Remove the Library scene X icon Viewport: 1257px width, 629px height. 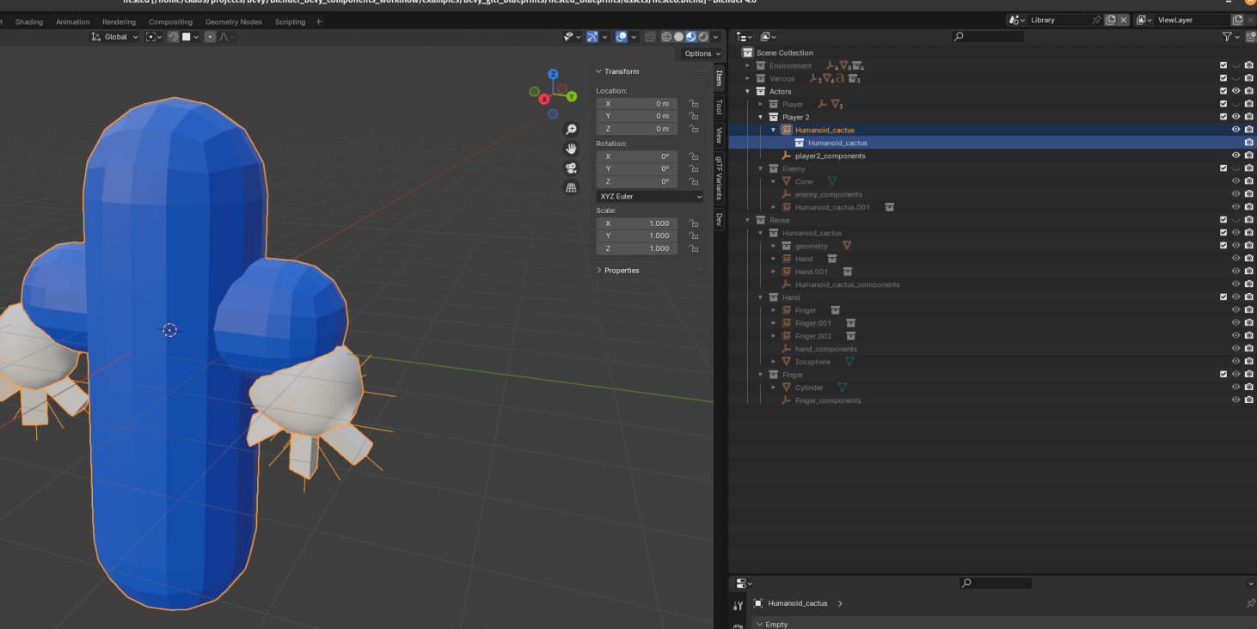tap(1123, 20)
